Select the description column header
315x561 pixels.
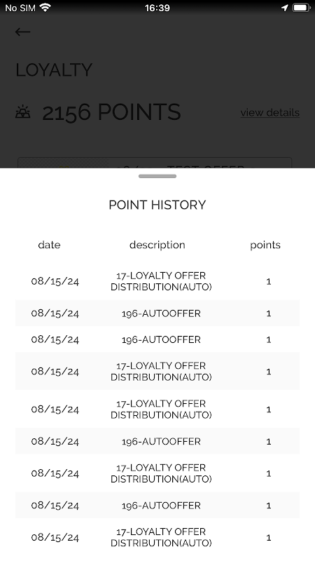(157, 245)
